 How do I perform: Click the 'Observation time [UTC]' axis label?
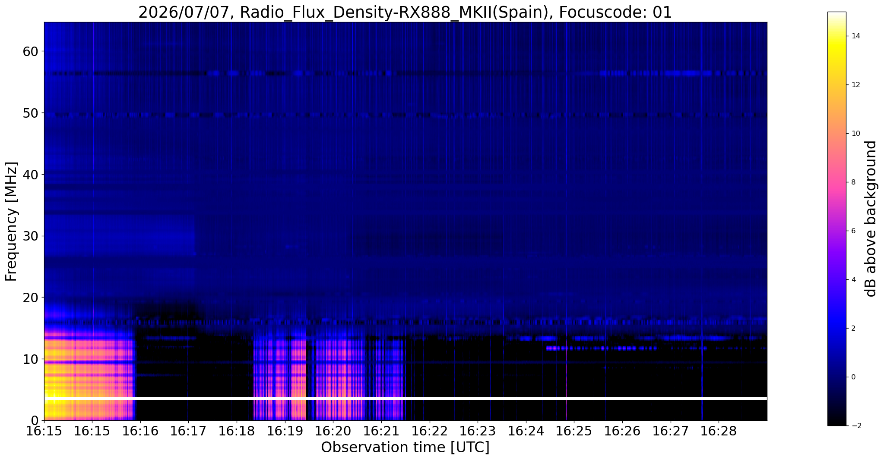(405, 447)
